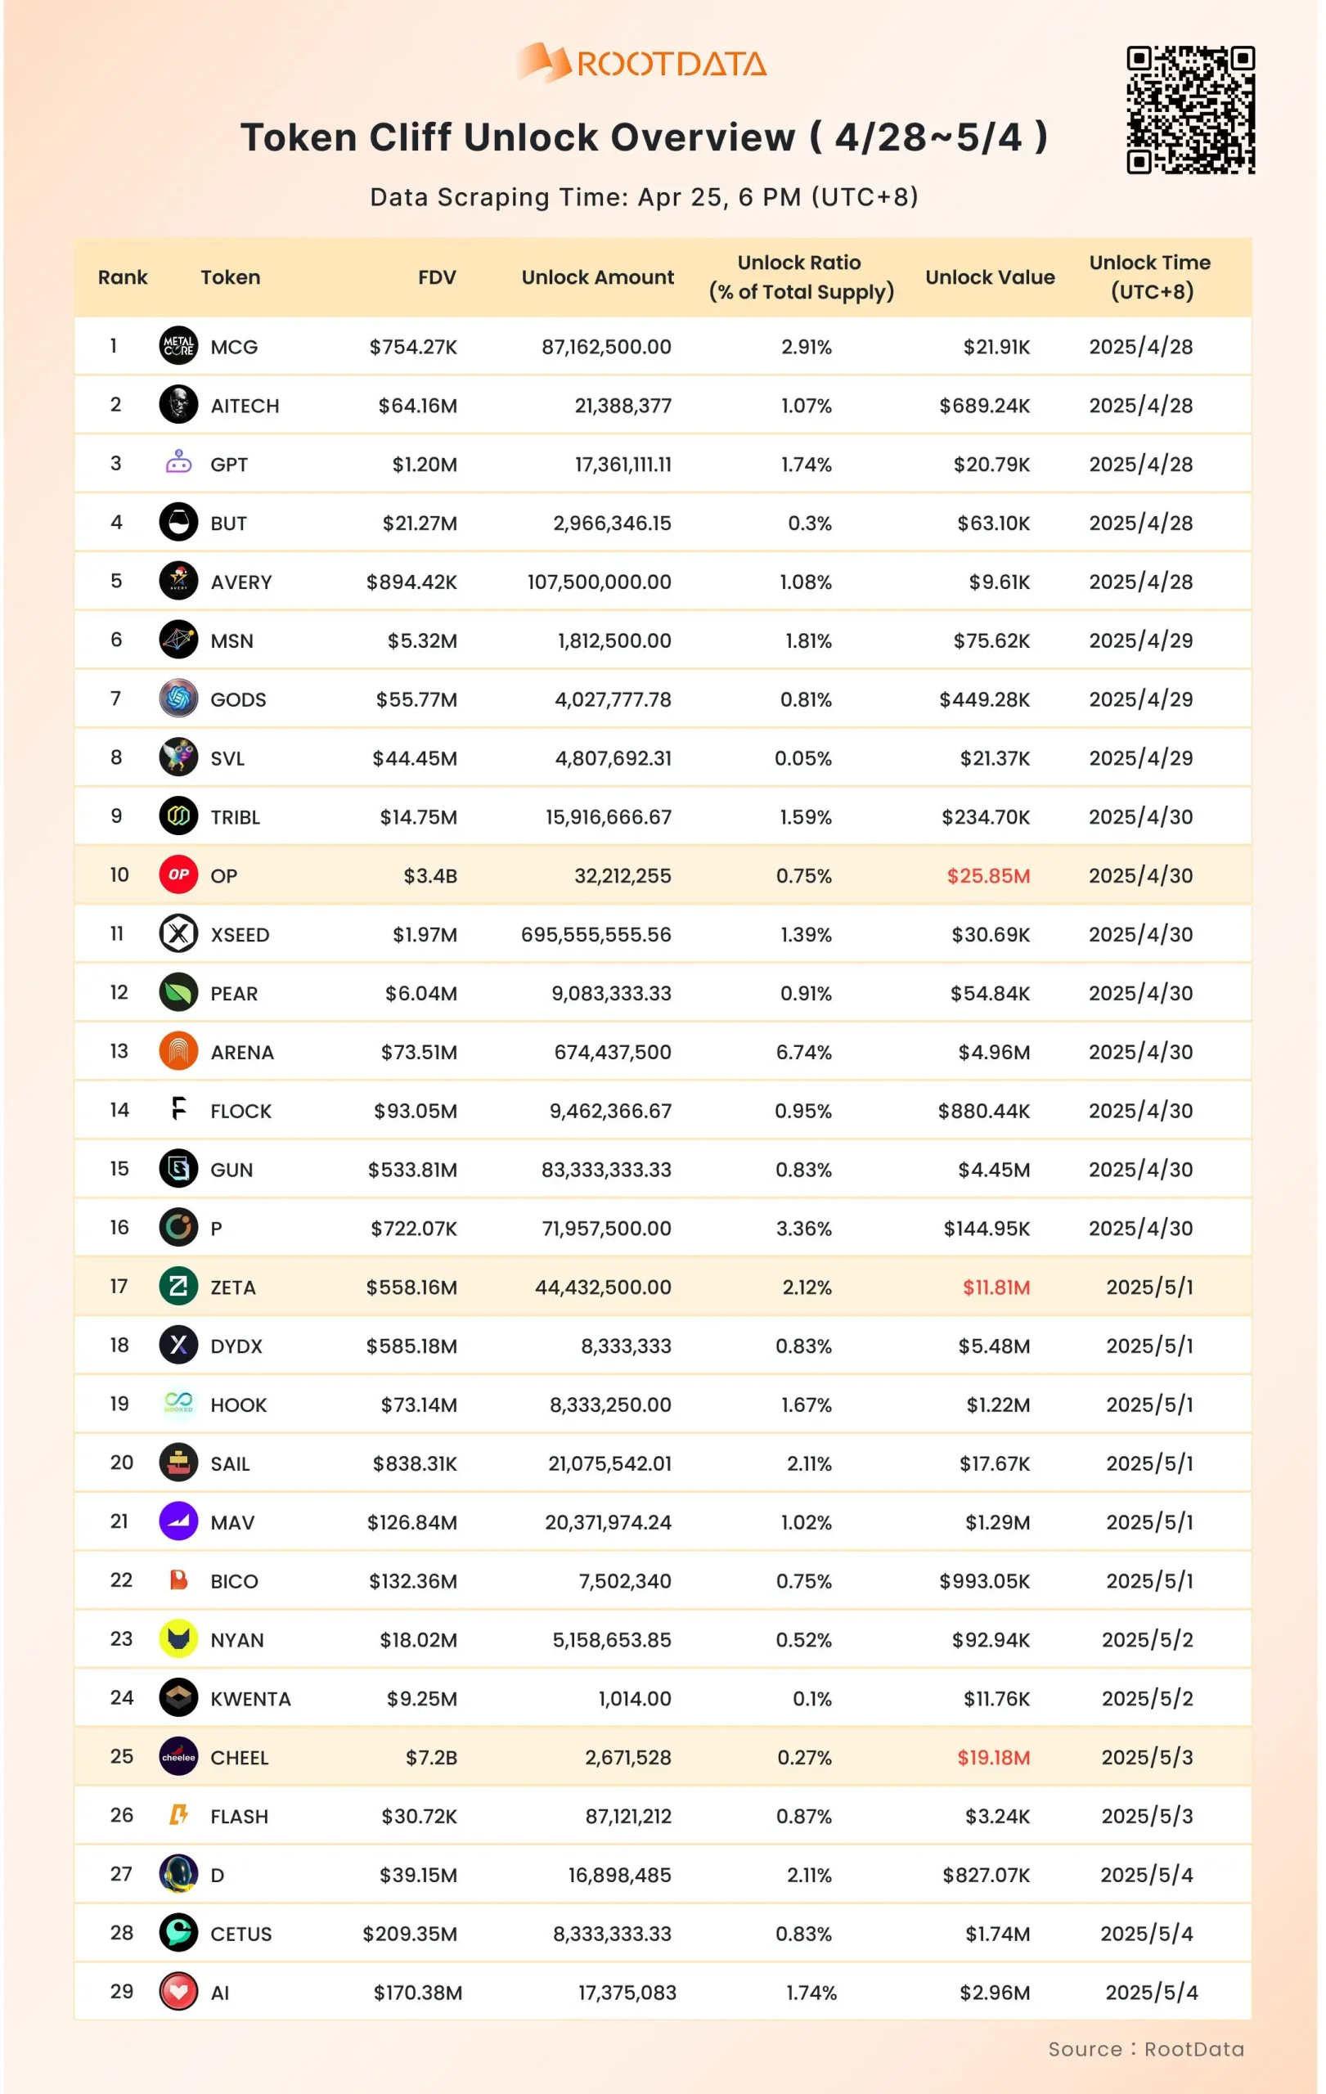
Task: Click the ARENA orange fingerprint icon
Action: click(178, 1051)
